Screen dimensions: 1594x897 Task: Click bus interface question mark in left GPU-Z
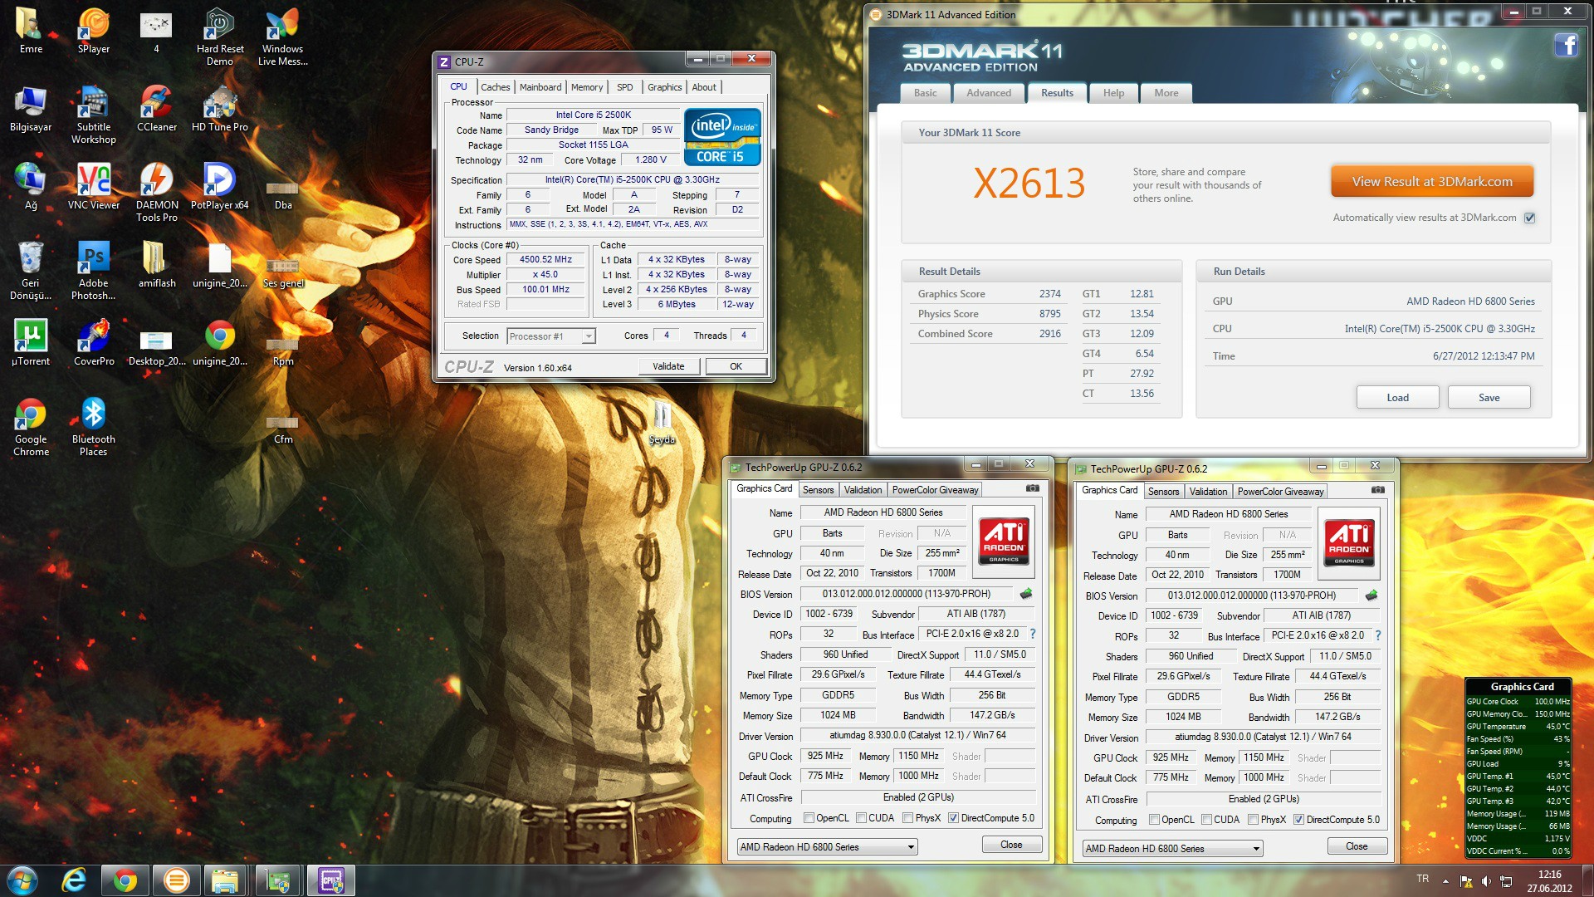[x=1033, y=634]
